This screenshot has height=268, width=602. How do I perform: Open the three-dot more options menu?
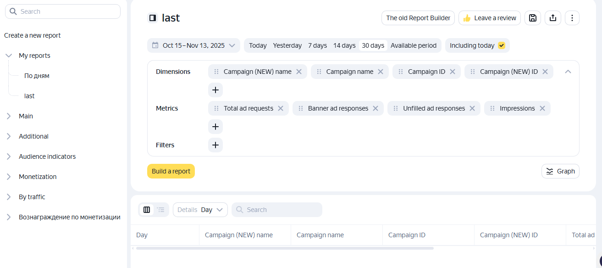(572, 18)
